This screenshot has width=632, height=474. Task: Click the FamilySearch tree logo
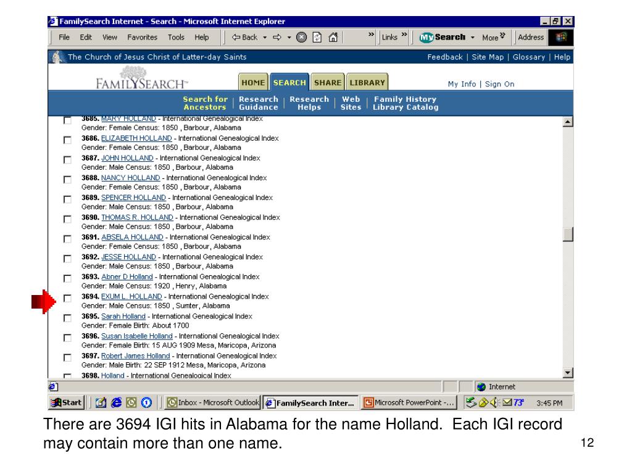141,78
